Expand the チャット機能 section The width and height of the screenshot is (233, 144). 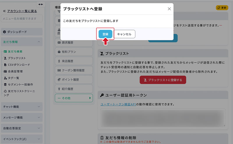tap(22, 107)
